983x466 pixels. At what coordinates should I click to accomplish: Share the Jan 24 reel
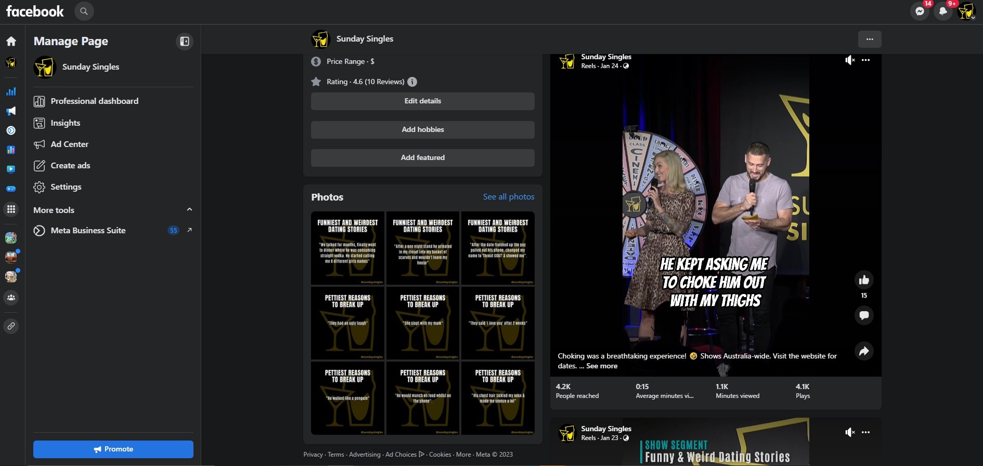click(864, 351)
